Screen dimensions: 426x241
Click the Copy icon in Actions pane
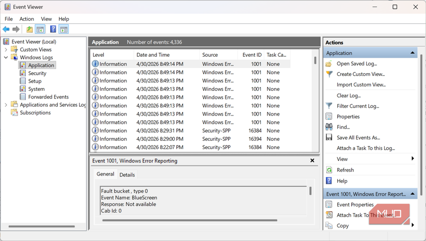click(x=329, y=225)
